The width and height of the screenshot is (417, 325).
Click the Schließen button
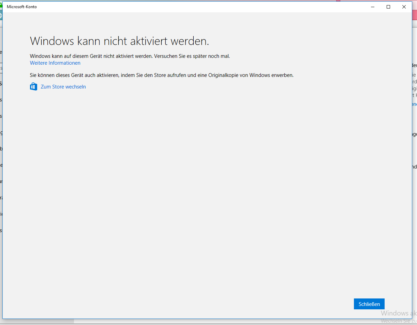369,304
